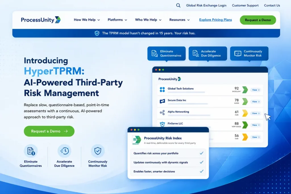
Task: Click hero Request a Demo button
Action: coord(49,131)
